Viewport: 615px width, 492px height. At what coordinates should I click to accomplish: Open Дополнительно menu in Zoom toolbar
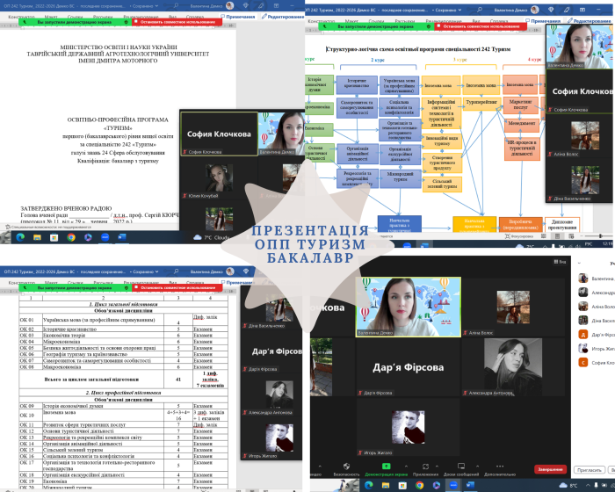pyautogui.click(x=500, y=469)
